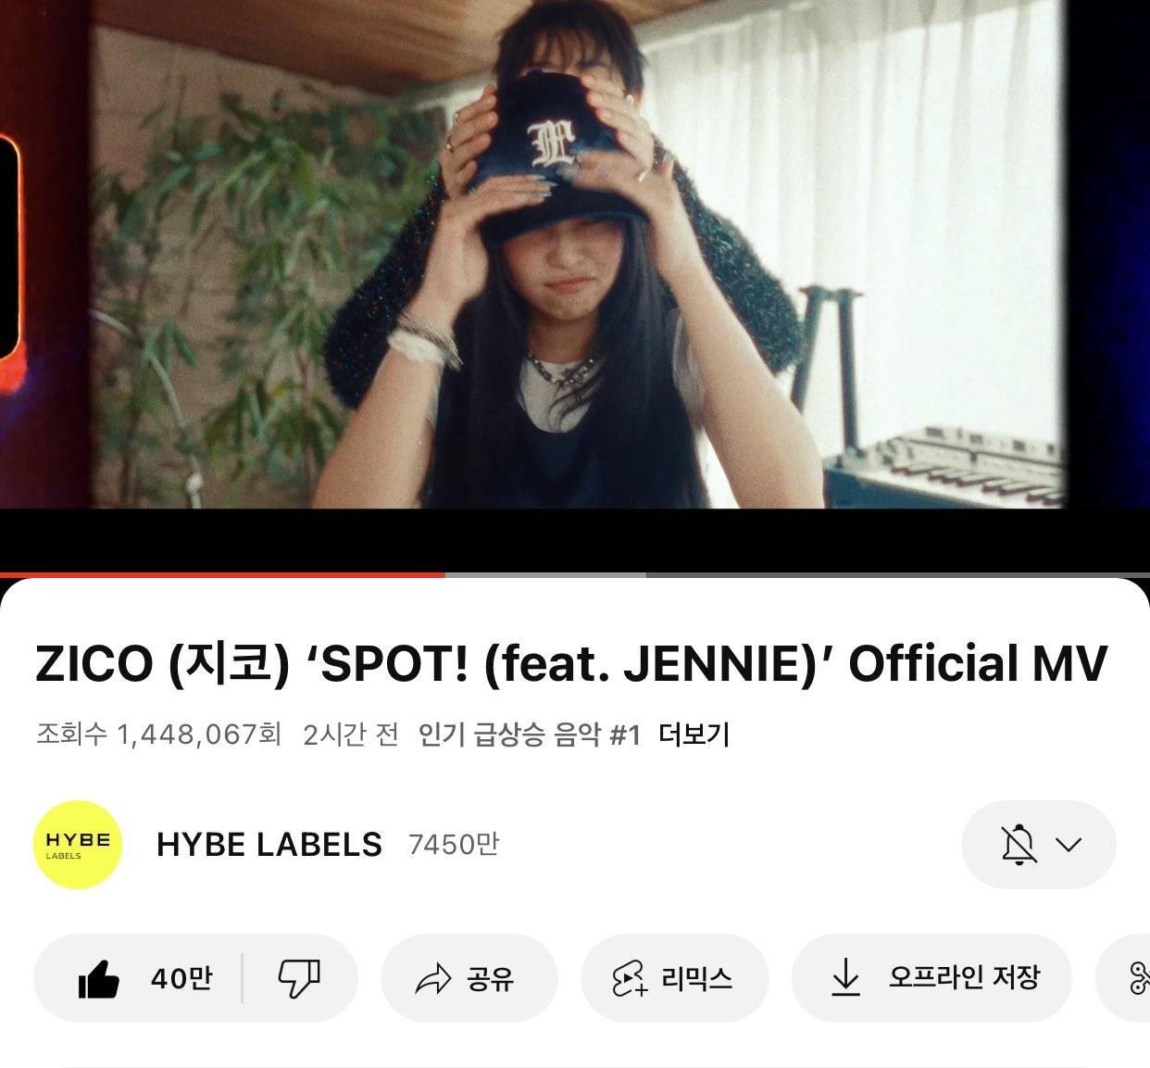Open the HYBE LABELS channel name
This screenshot has width=1150, height=1068.
click(x=269, y=845)
